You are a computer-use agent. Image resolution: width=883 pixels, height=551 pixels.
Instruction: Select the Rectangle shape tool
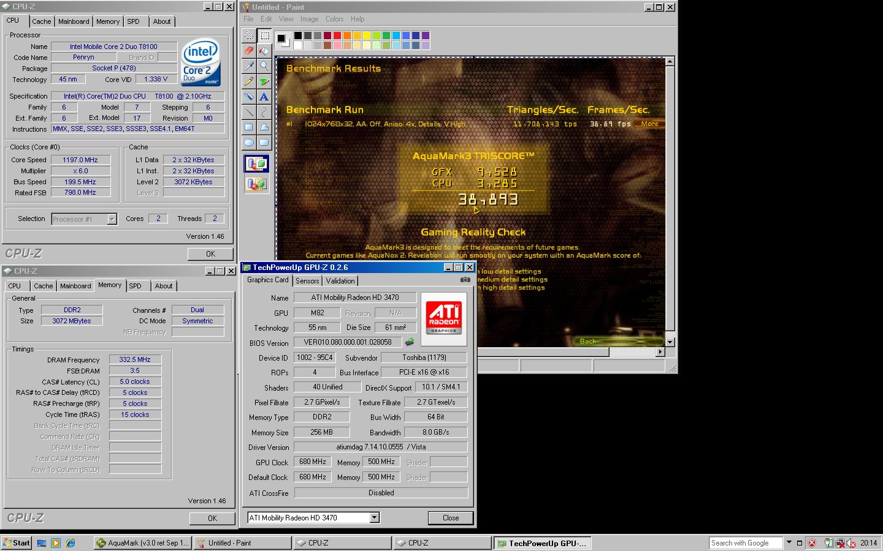tap(248, 127)
